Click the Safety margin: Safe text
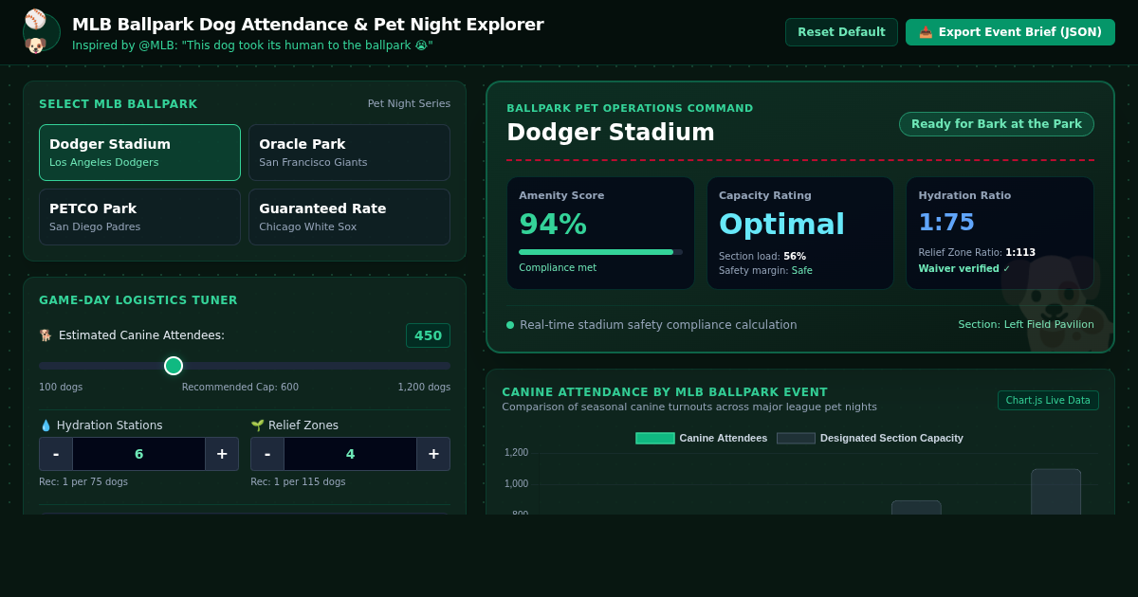Viewport: 1138px width, 597px height. click(x=765, y=270)
